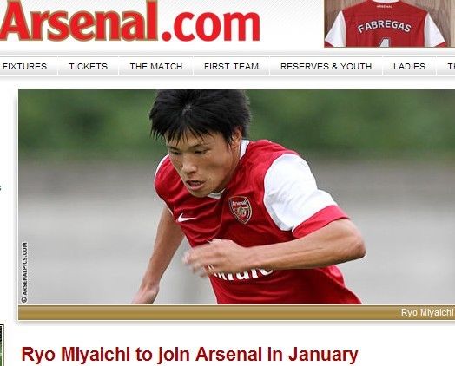The height and width of the screenshot is (366, 455).
Task: Open the Ladies section
Action: tap(409, 67)
